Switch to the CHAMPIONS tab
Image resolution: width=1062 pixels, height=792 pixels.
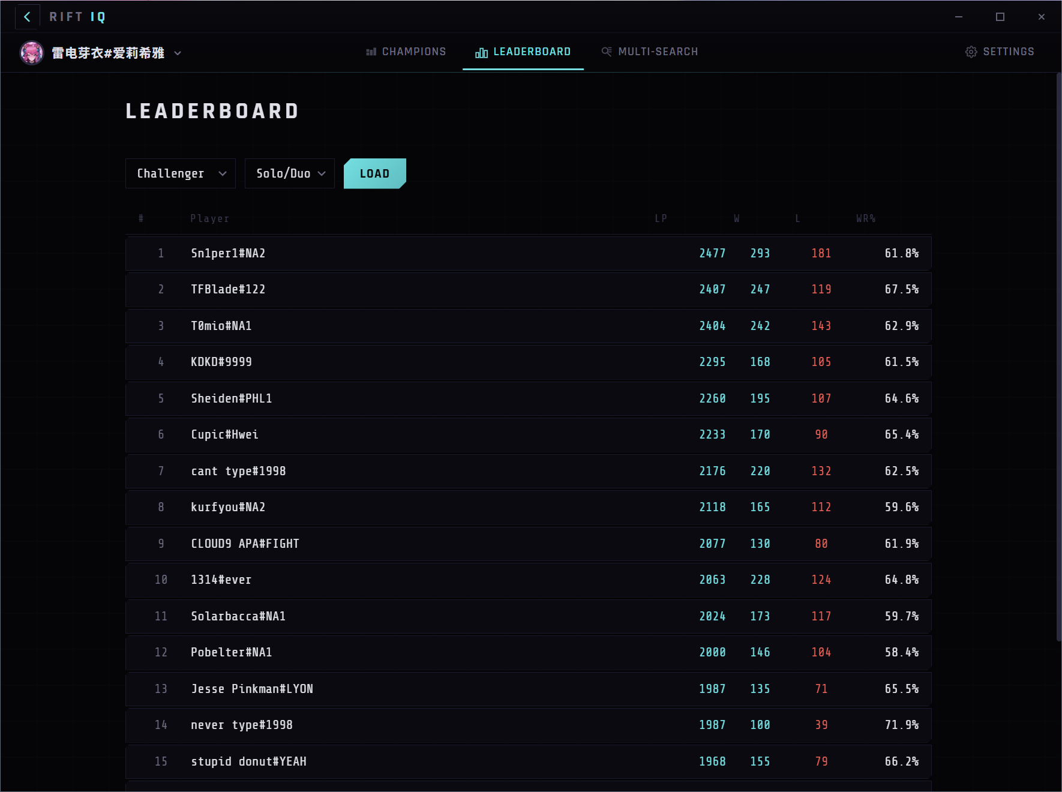413,52
